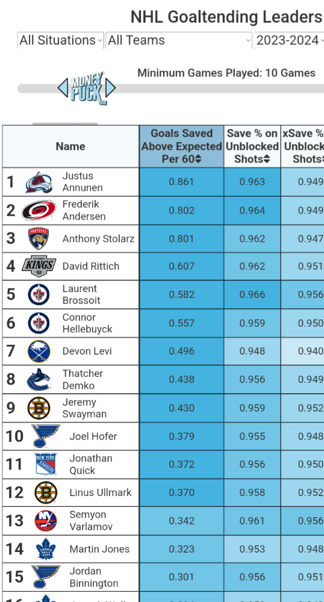Click the Buffalo Sabres logo beside Devon Levi

coord(39,352)
